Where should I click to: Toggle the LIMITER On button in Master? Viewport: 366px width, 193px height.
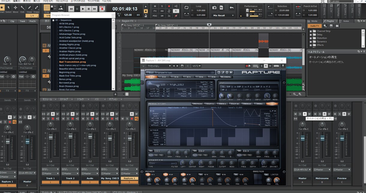(266, 175)
